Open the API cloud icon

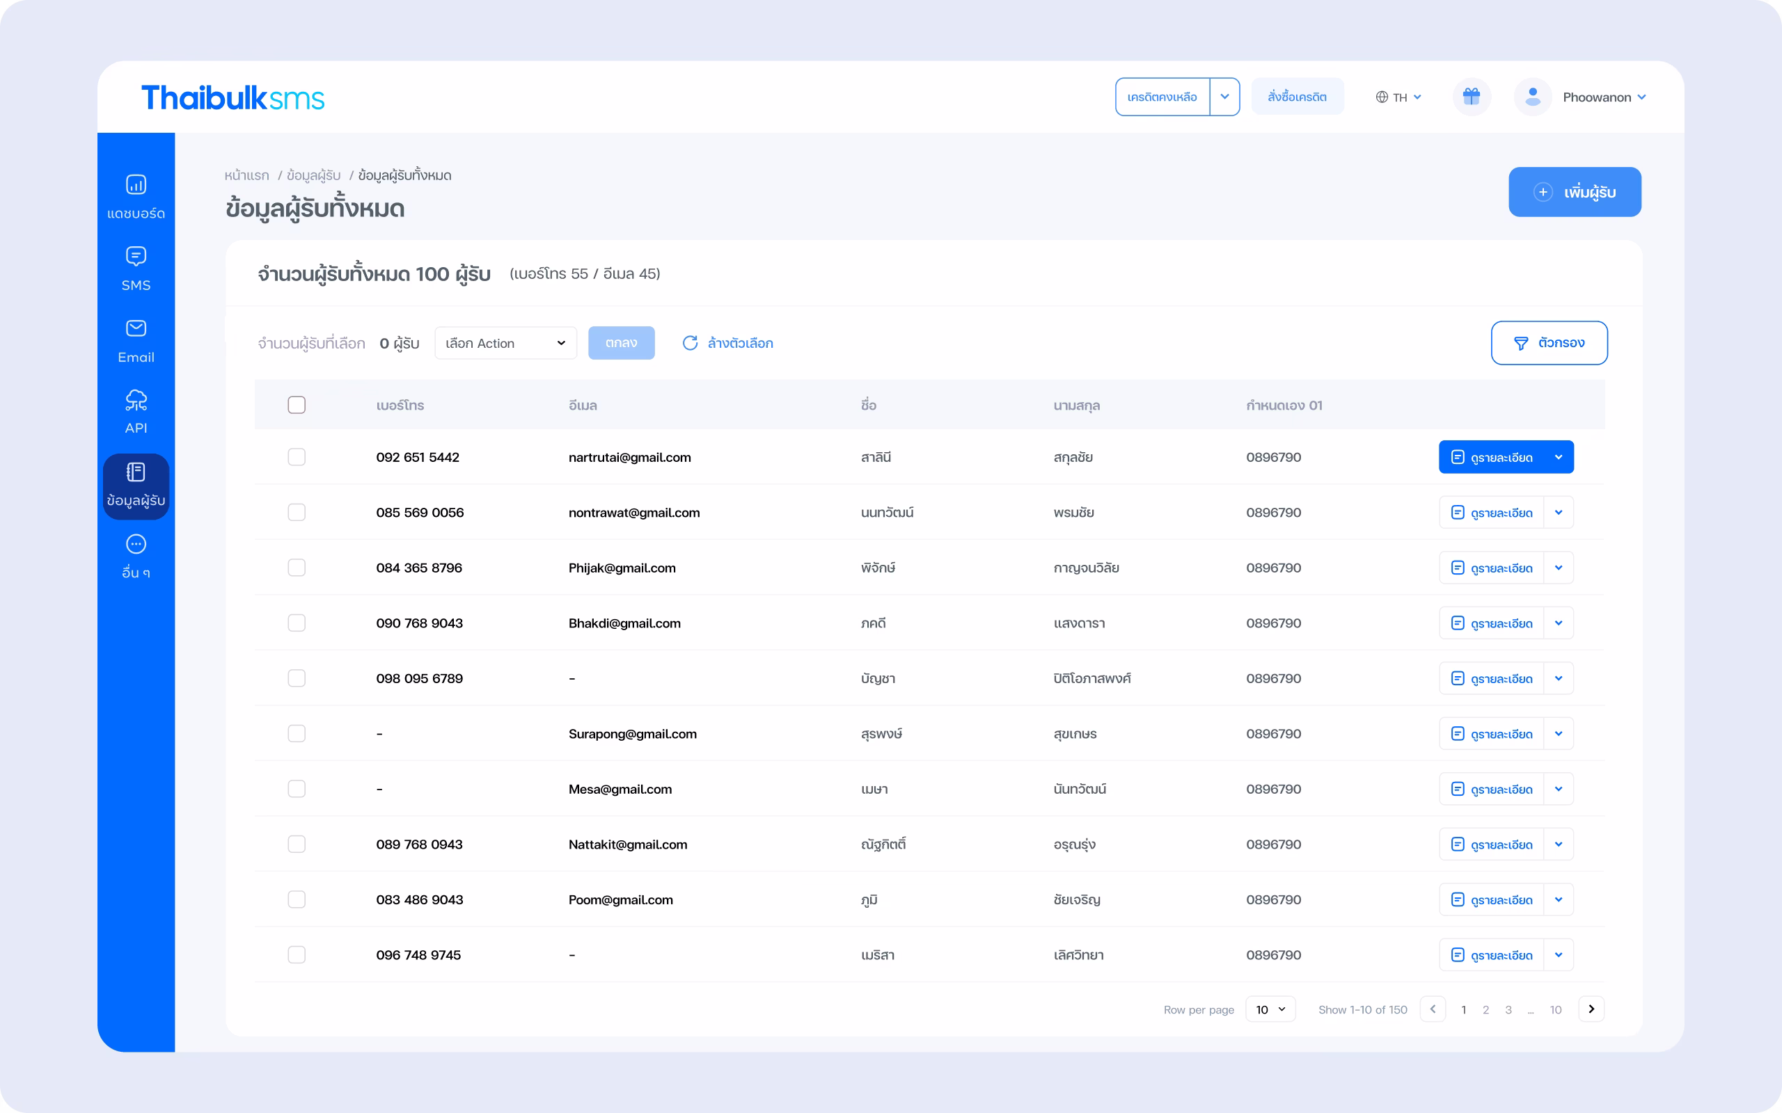136,401
